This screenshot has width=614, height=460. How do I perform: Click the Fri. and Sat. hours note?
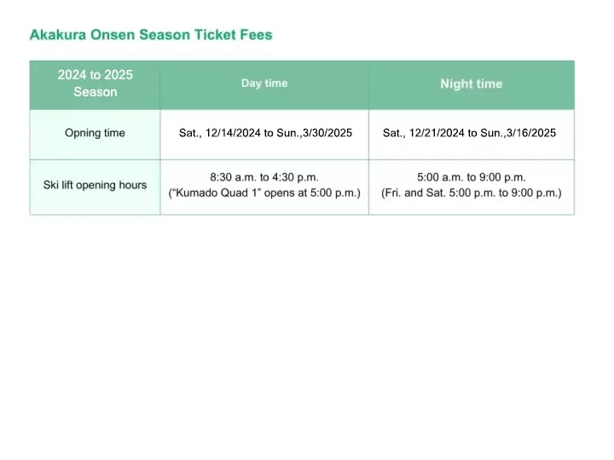click(471, 193)
